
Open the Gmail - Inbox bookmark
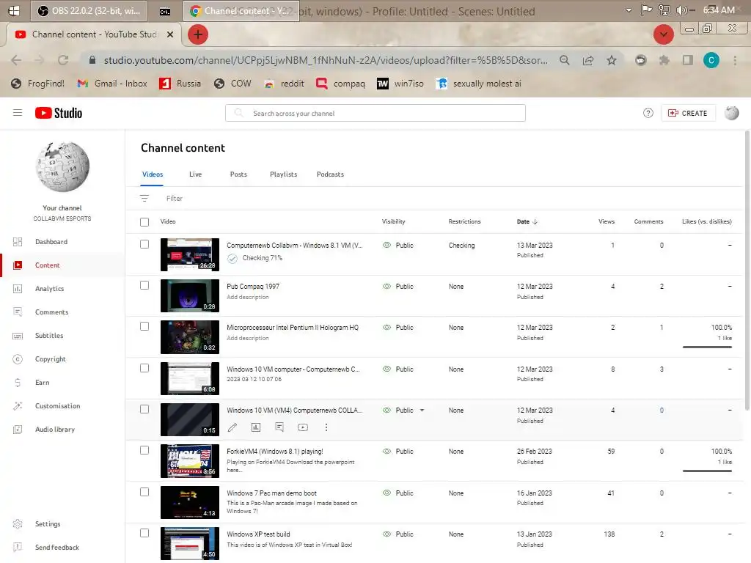(112, 84)
